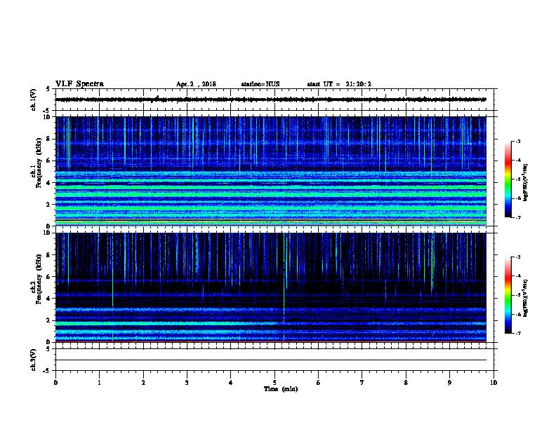Click the "VLF Spectra" title text
Screen dimensions: 556x429
pos(79,84)
